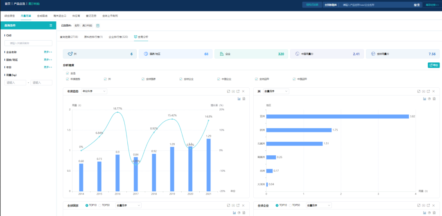Image resolution: width=442 pixels, height=216 pixels.
Task: Select TOP50 radio in 全球国家 panel
Action: click(100, 205)
